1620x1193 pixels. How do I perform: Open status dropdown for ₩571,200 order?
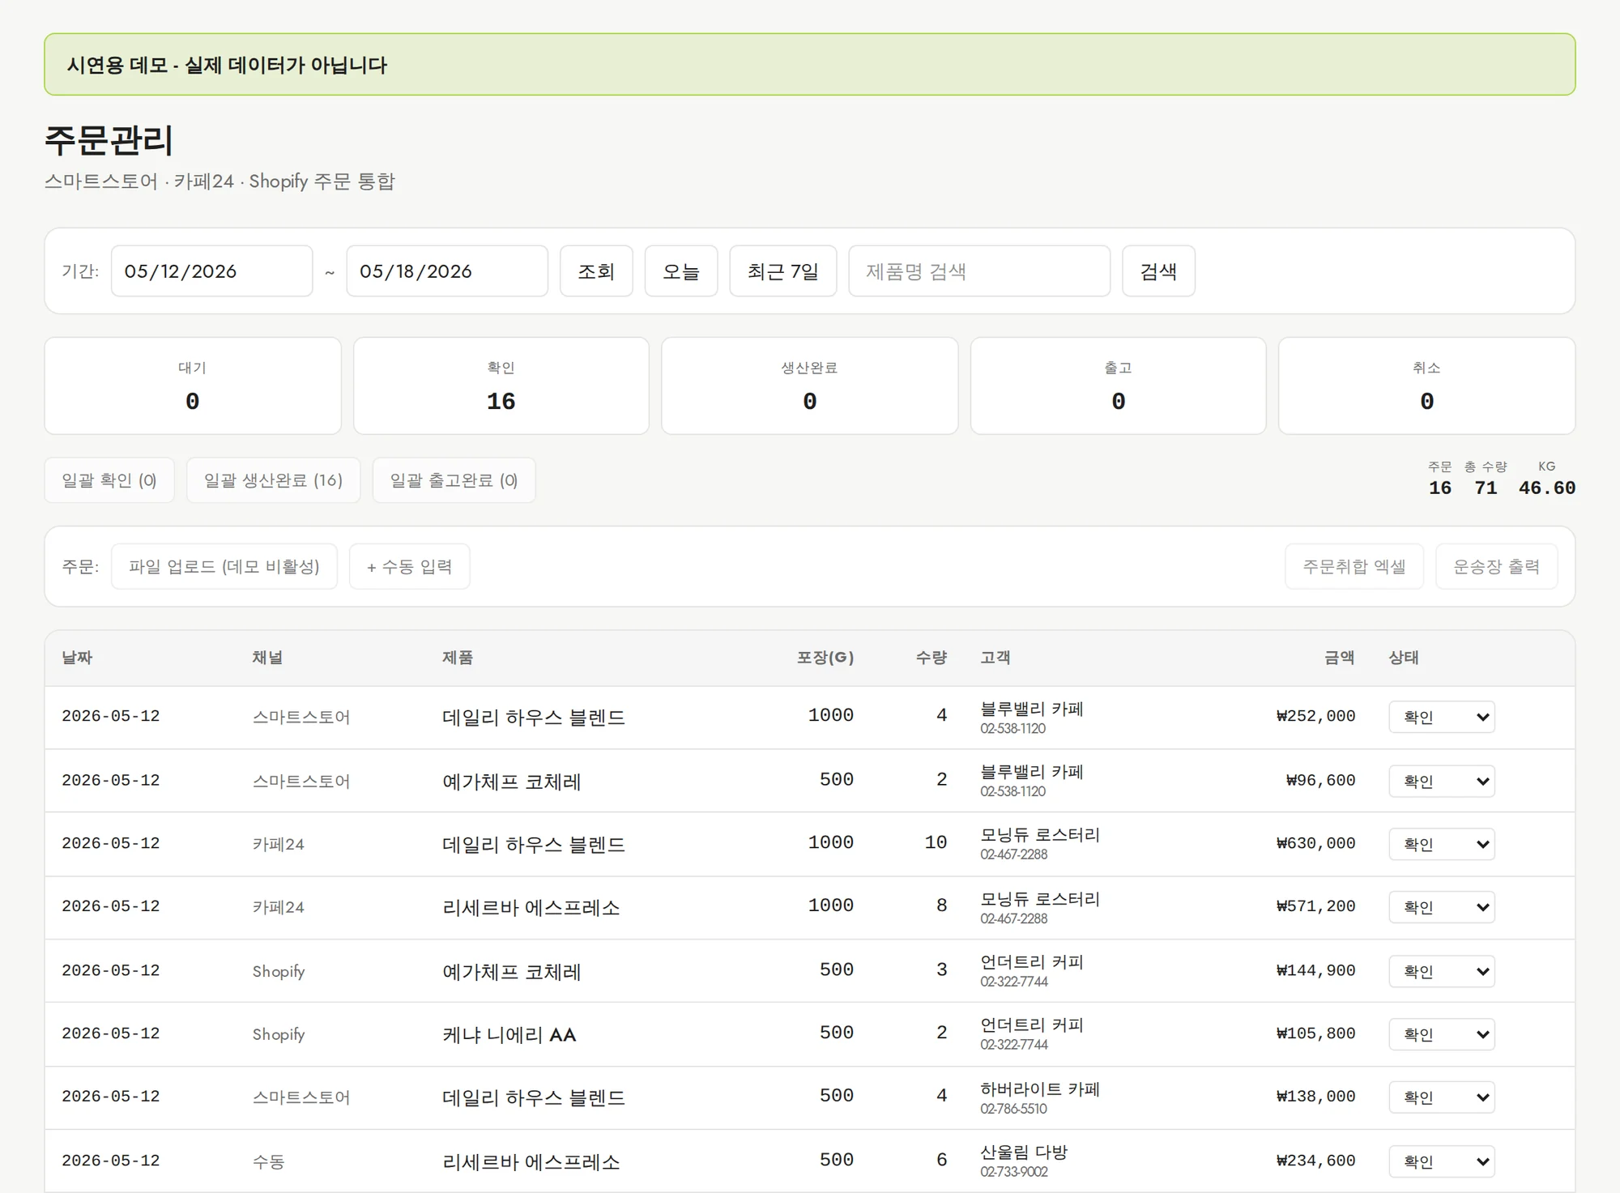pyautogui.click(x=1442, y=907)
